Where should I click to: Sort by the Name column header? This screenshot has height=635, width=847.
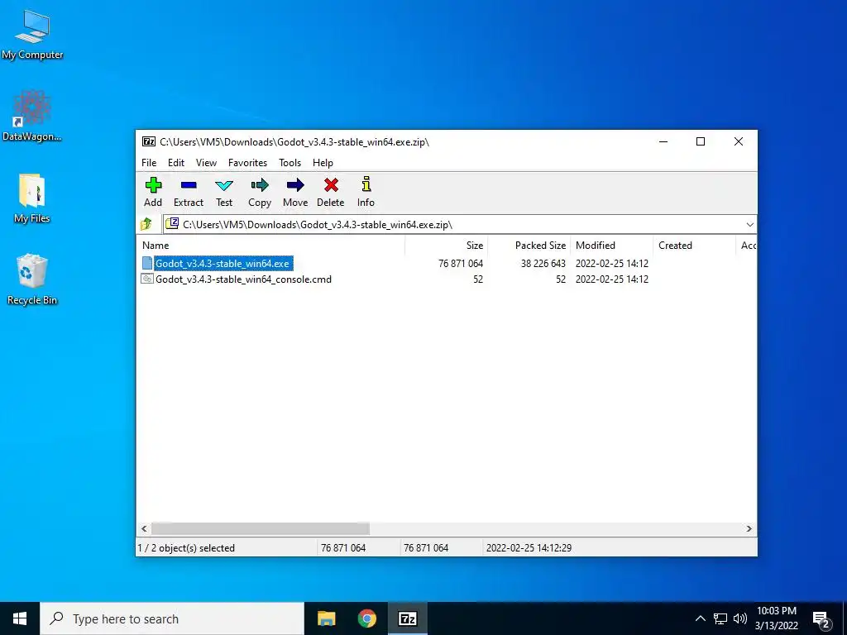270,245
